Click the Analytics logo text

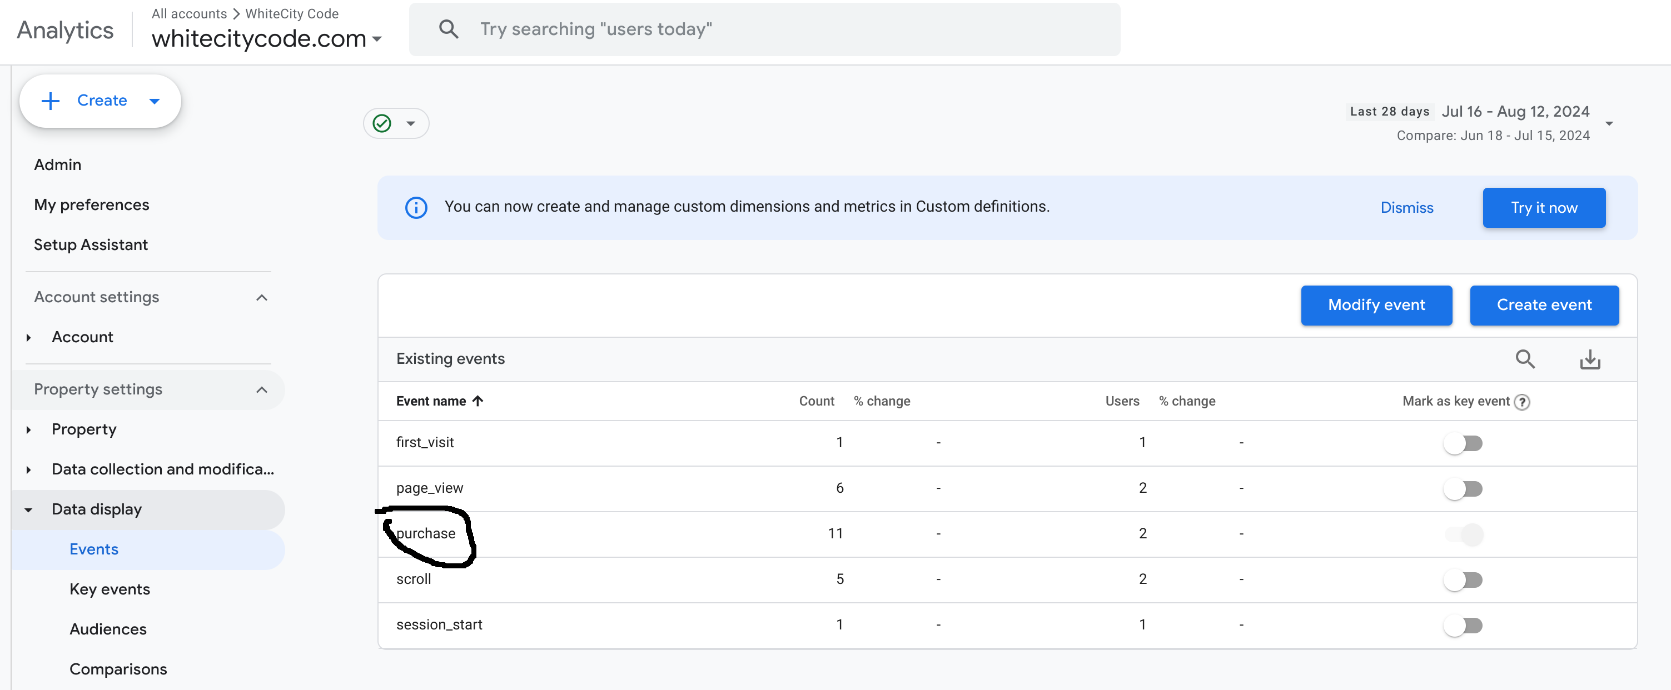[x=65, y=30]
